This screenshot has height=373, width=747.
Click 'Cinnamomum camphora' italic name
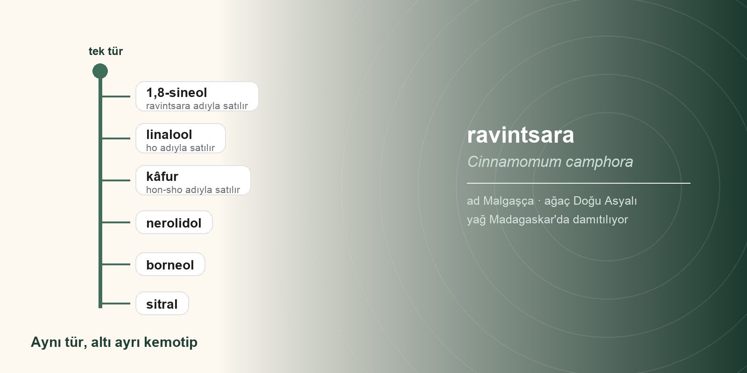click(x=550, y=162)
